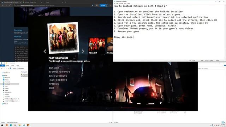226x127 pixels.
Task: Go back in the browser window
Action: click(2, 5)
